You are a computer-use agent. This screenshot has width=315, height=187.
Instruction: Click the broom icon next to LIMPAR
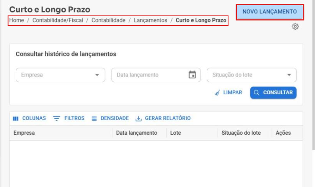(217, 93)
